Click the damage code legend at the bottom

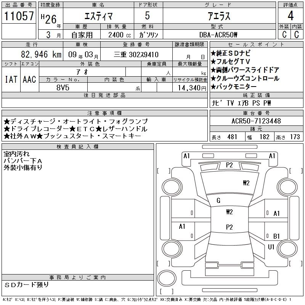(147, 300)
